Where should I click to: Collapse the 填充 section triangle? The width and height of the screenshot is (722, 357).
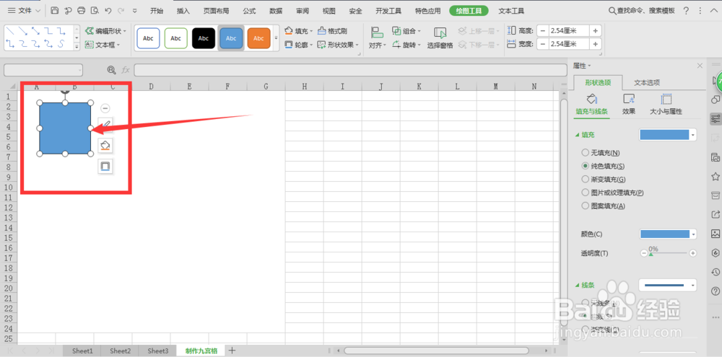coord(578,136)
